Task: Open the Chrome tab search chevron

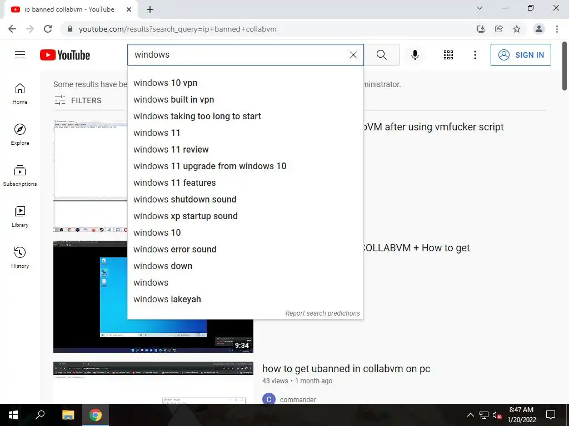Action: (x=480, y=8)
